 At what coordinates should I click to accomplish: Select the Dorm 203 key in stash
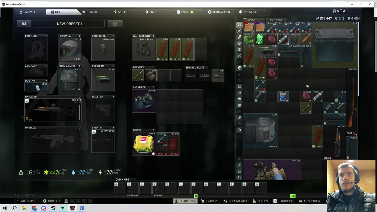(x=295, y=28)
